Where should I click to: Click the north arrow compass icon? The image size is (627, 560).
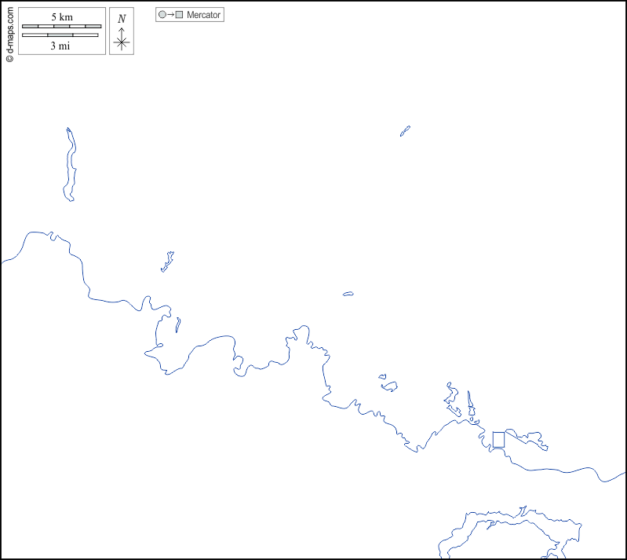tap(121, 40)
